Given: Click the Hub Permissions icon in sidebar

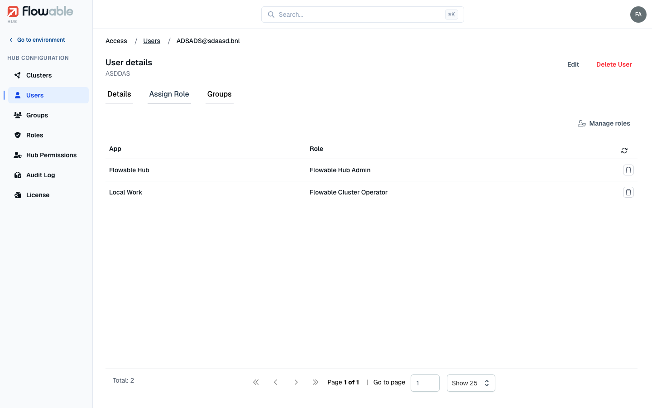Looking at the screenshot, I should pos(18,155).
